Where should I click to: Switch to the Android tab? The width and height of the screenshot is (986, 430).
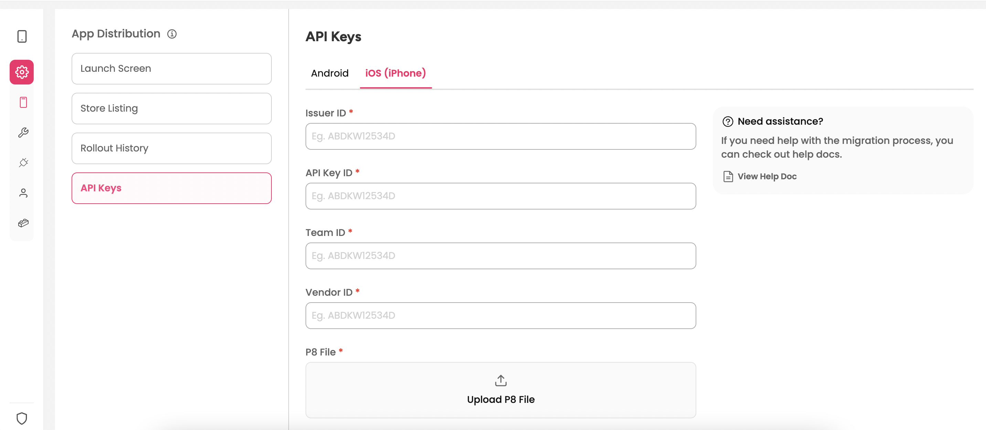tap(330, 73)
